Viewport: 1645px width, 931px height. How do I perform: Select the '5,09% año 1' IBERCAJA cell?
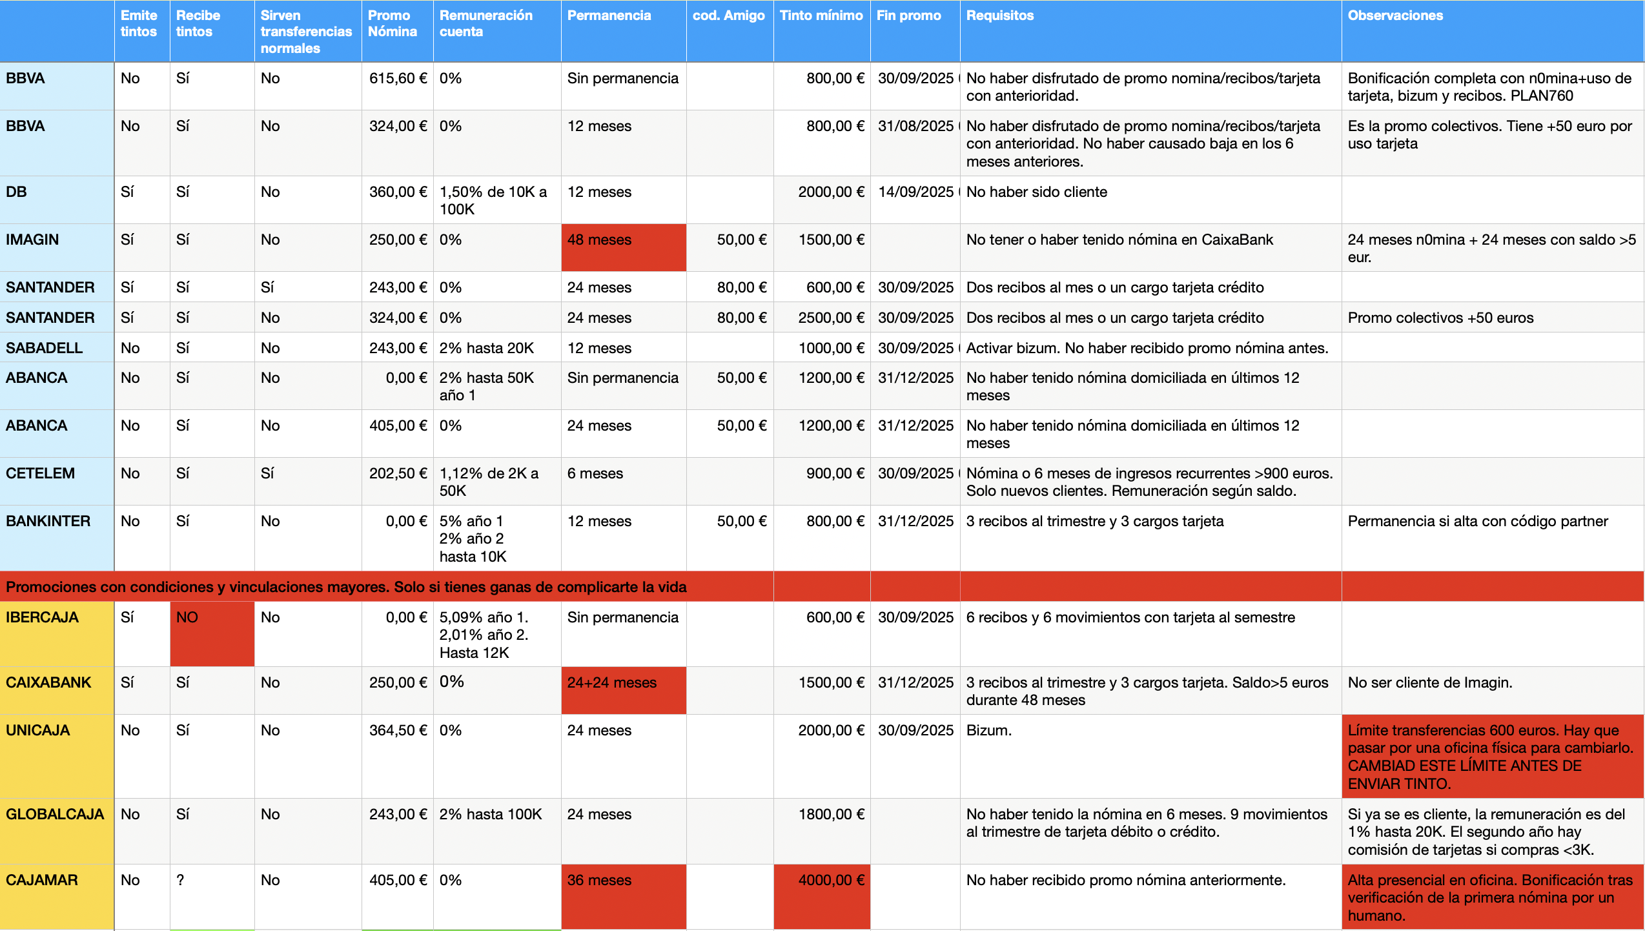[497, 634]
